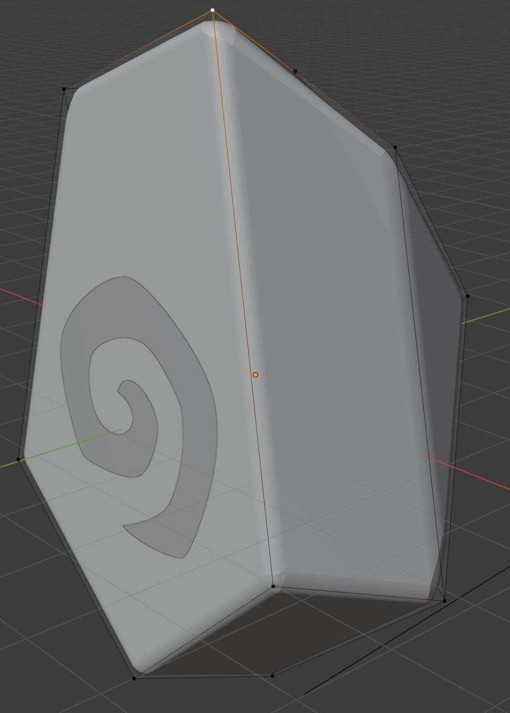Select the upper-left corner vertex of the spiral face
This screenshot has height=713, width=510.
(x=64, y=89)
